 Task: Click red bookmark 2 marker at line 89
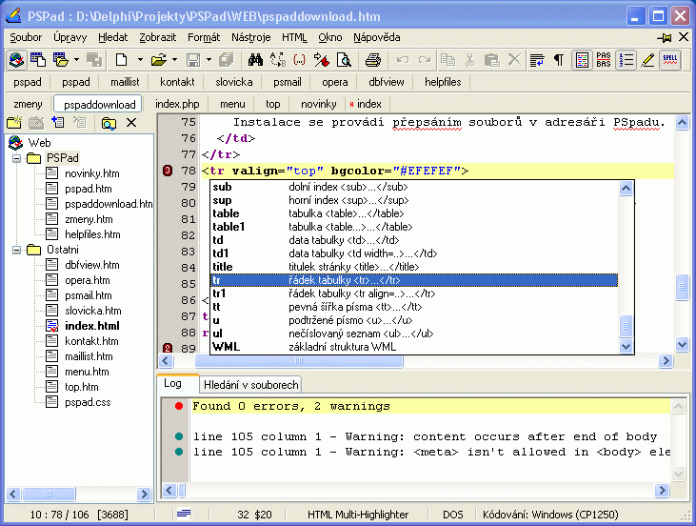168,348
